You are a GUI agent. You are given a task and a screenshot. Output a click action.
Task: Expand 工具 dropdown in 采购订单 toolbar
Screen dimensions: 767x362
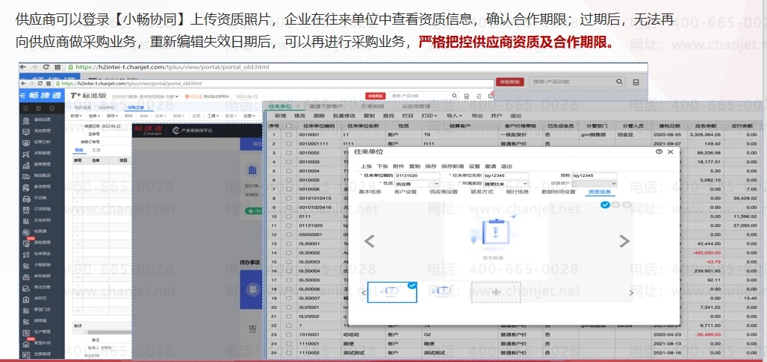(213, 116)
